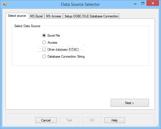This screenshot has width=161, height=129.
Task: Maximize the Data Source Selector window
Action: tap(143, 3)
